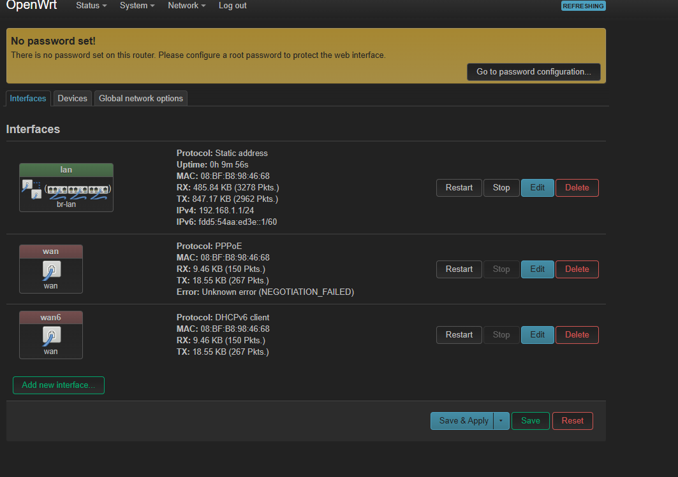
Task: Click the REFRESHING status indicator
Action: (584, 6)
